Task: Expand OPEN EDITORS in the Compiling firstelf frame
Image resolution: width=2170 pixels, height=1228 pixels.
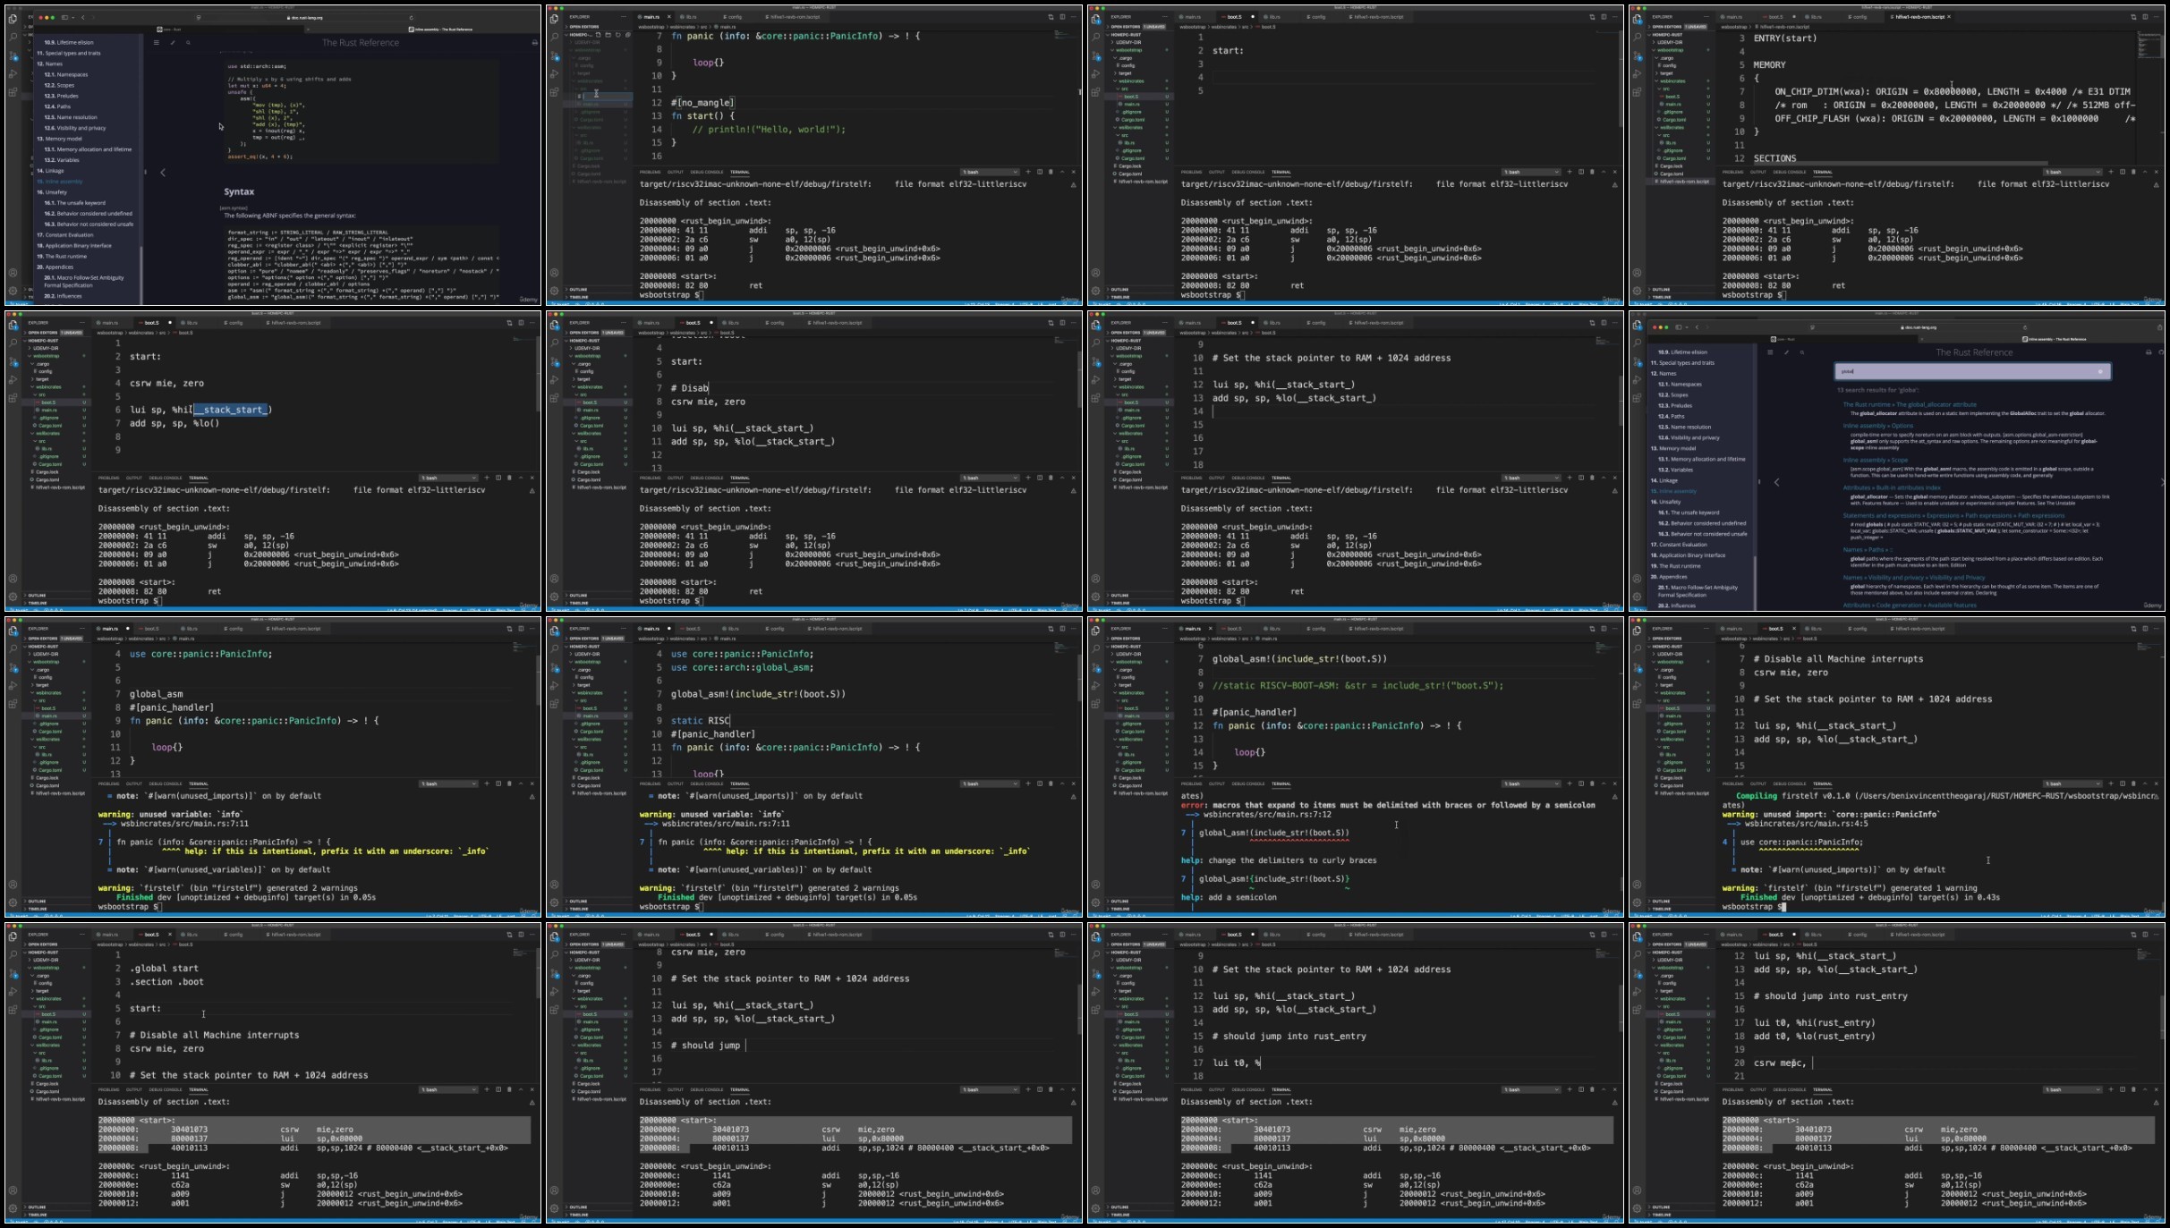Action: pyautogui.click(x=1666, y=639)
